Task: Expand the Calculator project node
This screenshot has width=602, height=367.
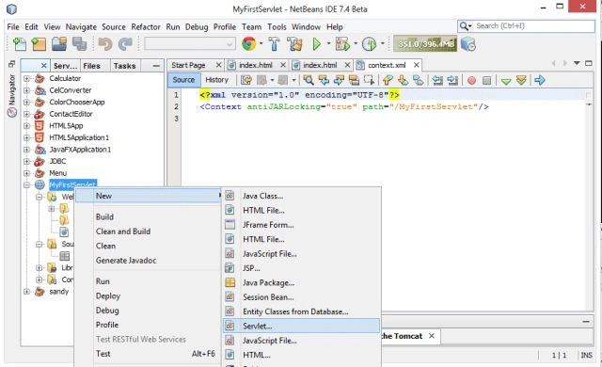Action: [x=26, y=78]
